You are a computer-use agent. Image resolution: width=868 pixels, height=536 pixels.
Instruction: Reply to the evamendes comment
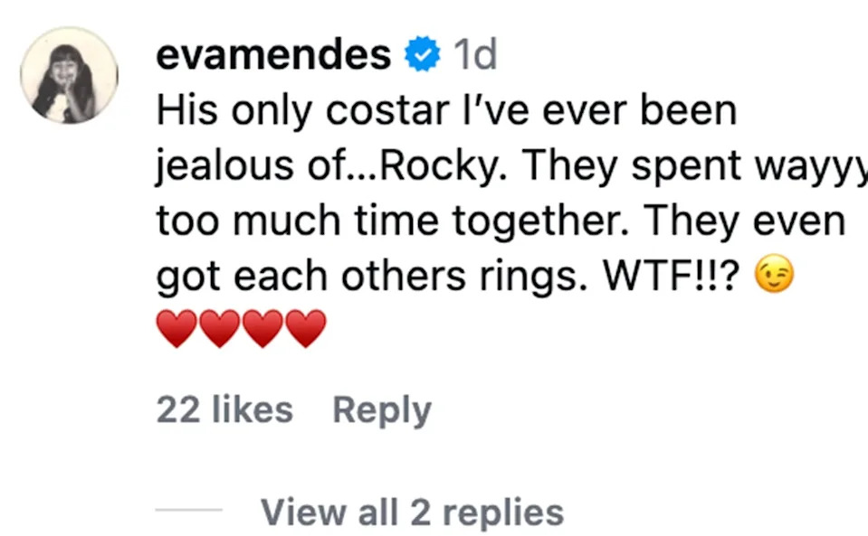click(x=382, y=409)
